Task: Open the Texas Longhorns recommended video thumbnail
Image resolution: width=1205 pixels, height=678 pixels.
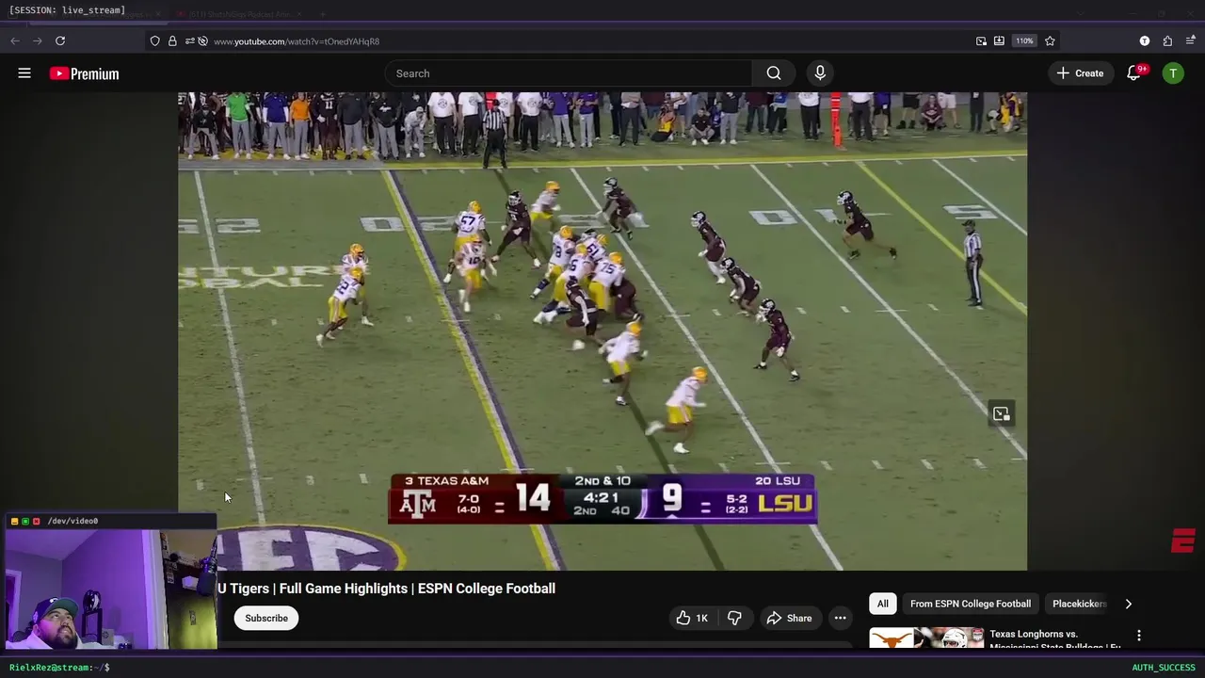Action: pyautogui.click(x=926, y=638)
